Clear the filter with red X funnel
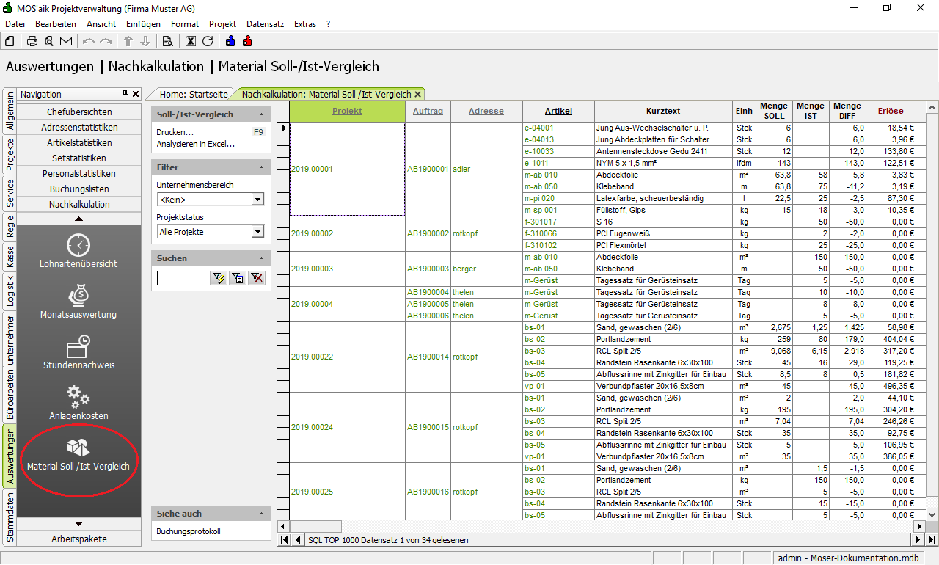This screenshot has height=565, width=939. 256,277
